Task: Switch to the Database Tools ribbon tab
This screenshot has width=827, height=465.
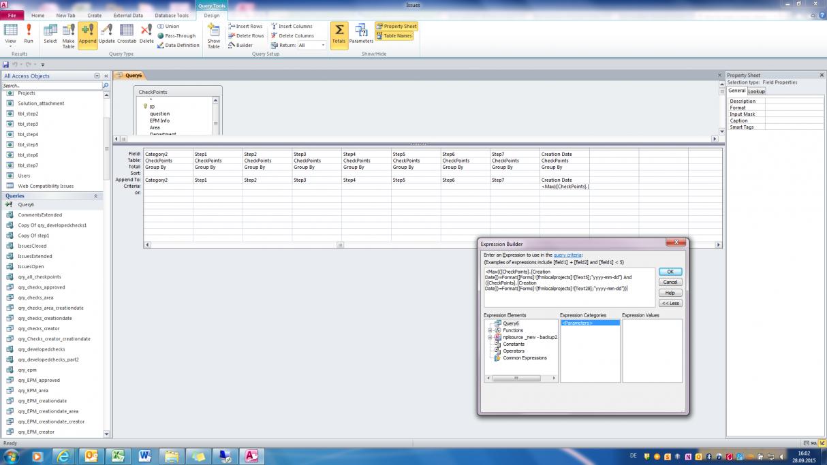Action: [x=172, y=15]
